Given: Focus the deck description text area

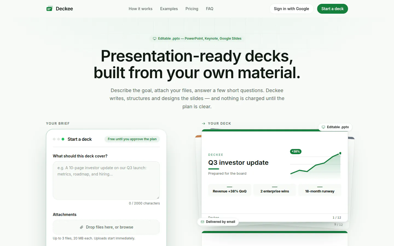Looking at the screenshot, I should click(x=106, y=180).
